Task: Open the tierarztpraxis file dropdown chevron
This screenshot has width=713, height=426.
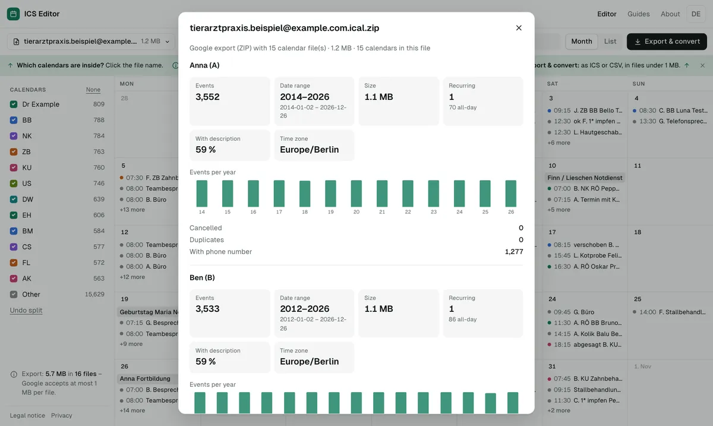Action: tap(168, 42)
